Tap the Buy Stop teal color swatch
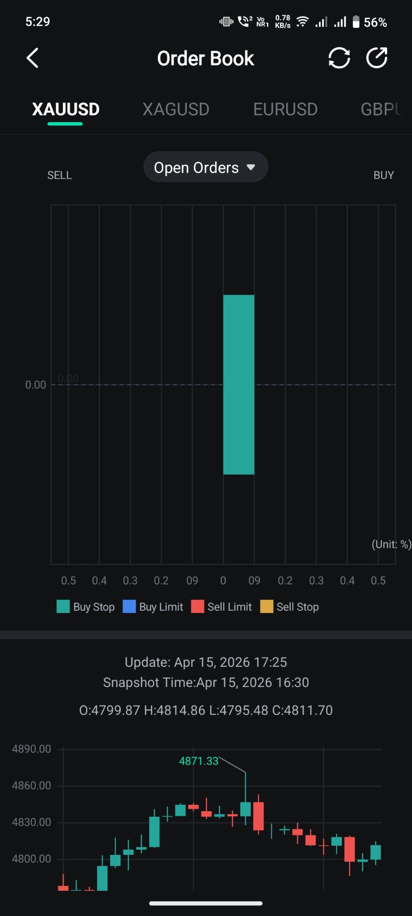This screenshot has width=412, height=916. 63,607
